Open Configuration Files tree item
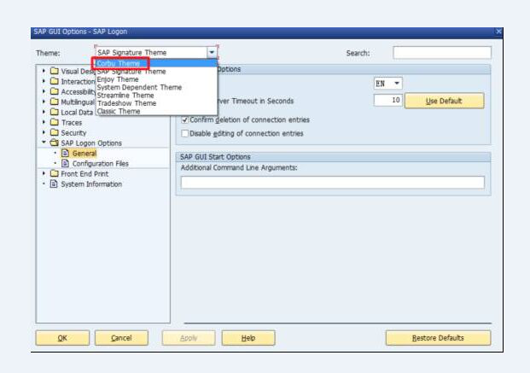530x373 pixels. coord(101,164)
